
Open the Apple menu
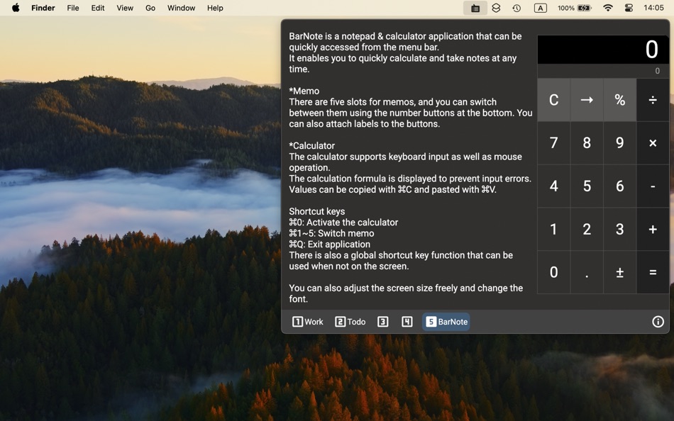[x=16, y=8]
